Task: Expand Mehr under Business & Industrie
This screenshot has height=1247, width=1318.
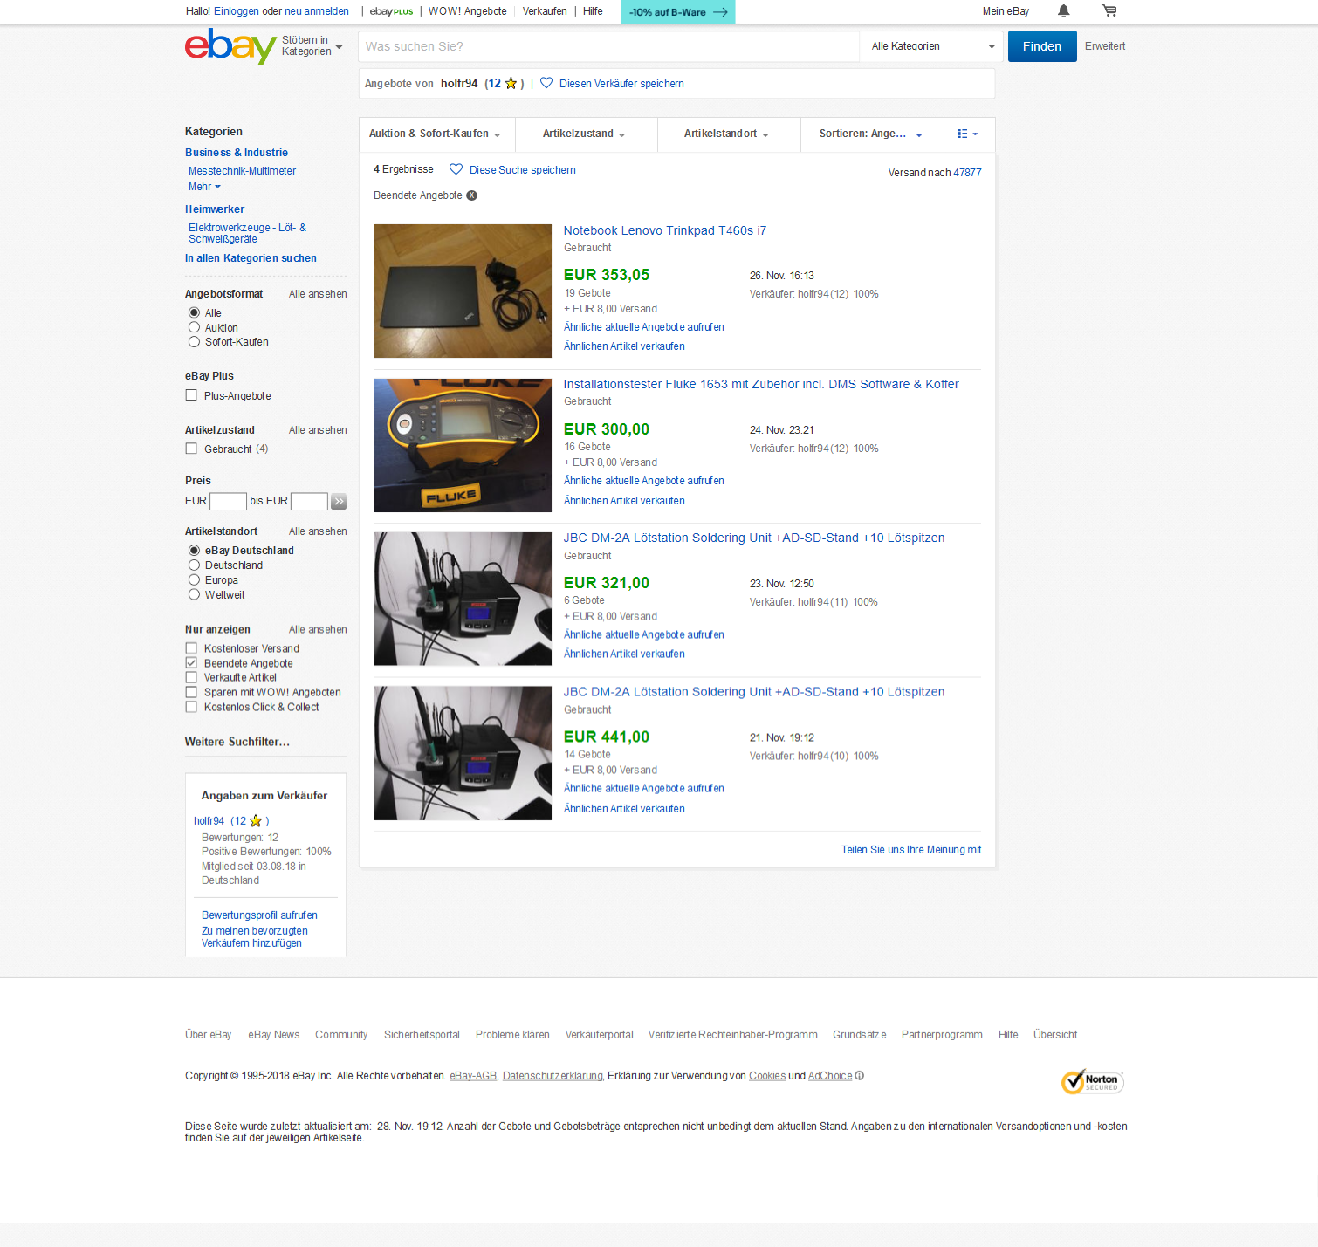Action: [204, 187]
